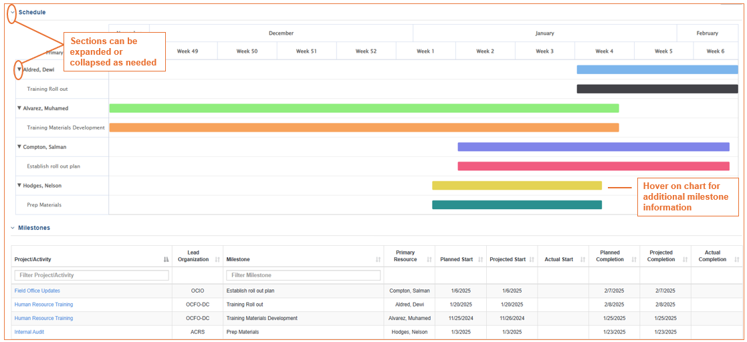Sort by Actual Start column icon
The height and width of the screenshot is (342, 747).
583,260
